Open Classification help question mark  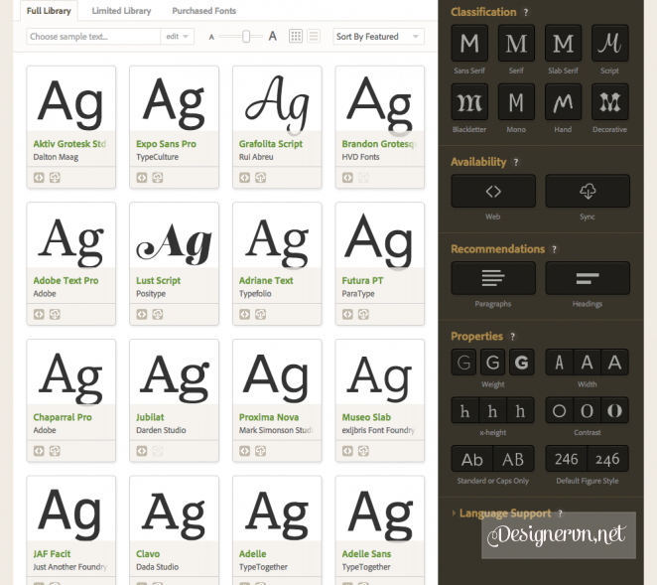[x=526, y=12]
